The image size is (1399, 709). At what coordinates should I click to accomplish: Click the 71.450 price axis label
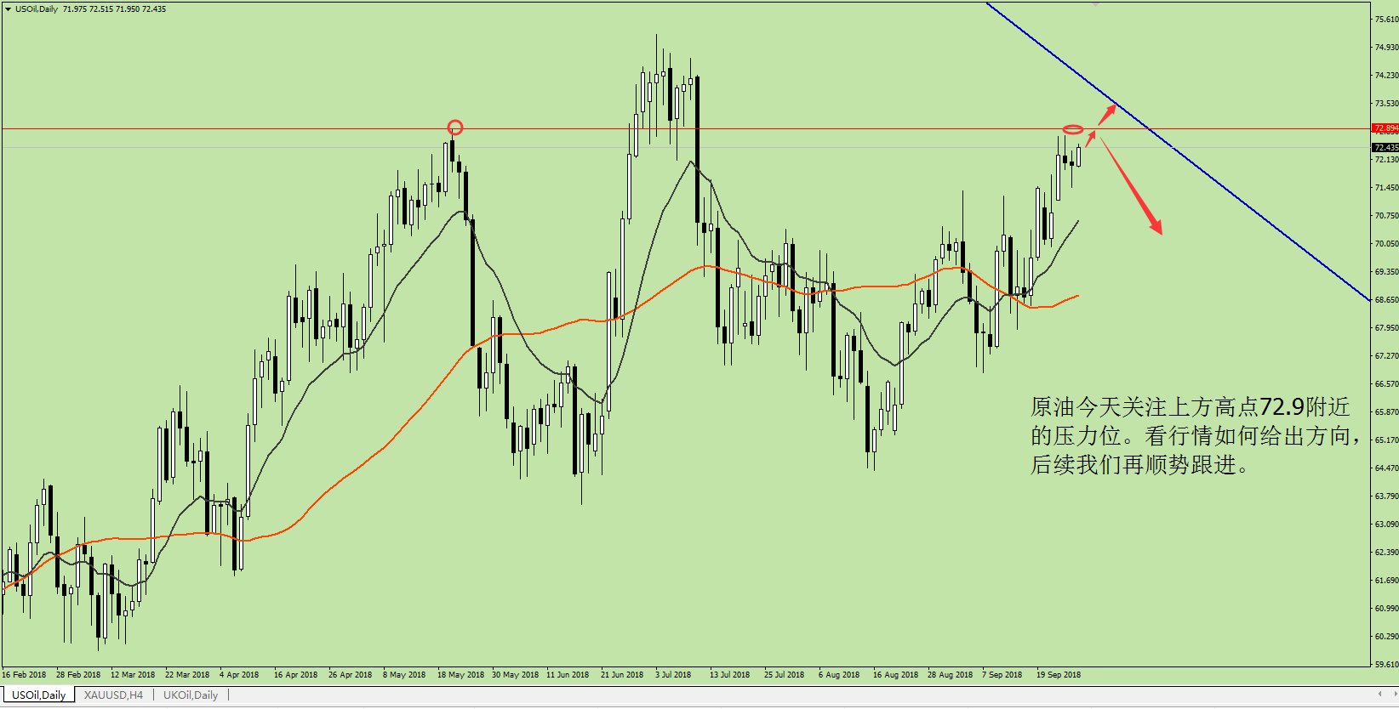click(1386, 188)
